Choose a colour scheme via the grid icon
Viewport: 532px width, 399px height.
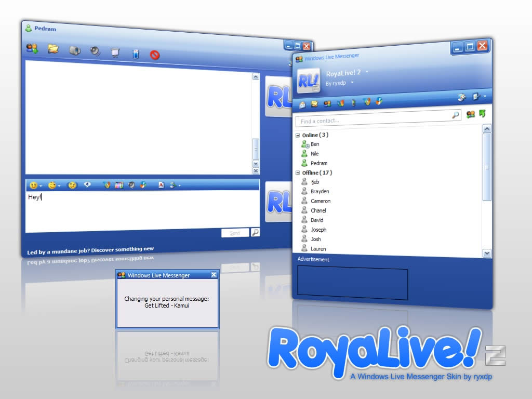click(119, 185)
